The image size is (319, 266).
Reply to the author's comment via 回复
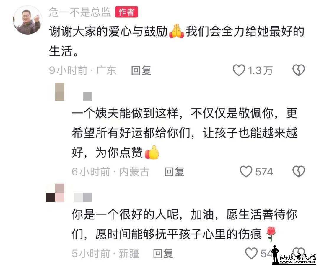[141, 70]
